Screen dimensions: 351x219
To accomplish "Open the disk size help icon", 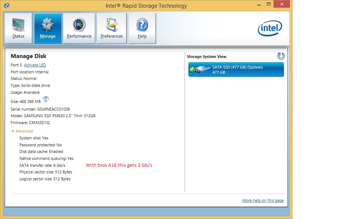I will 46,99.
